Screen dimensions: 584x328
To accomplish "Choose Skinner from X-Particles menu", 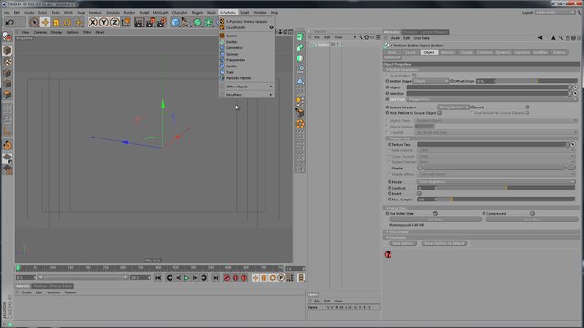I will point(247,54).
